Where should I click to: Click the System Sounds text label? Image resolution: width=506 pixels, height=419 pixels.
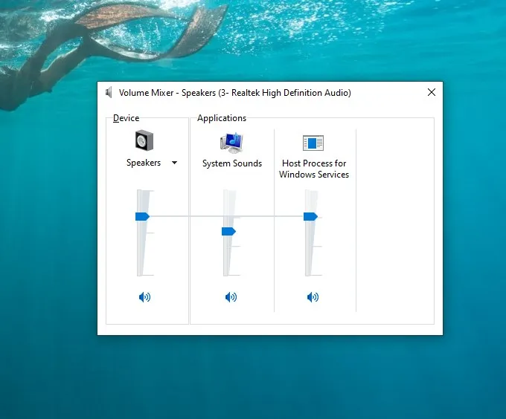coord(232,163)
